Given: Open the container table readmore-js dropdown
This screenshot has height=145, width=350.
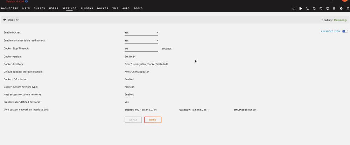Looking at the screenshot, I should 141,41.
